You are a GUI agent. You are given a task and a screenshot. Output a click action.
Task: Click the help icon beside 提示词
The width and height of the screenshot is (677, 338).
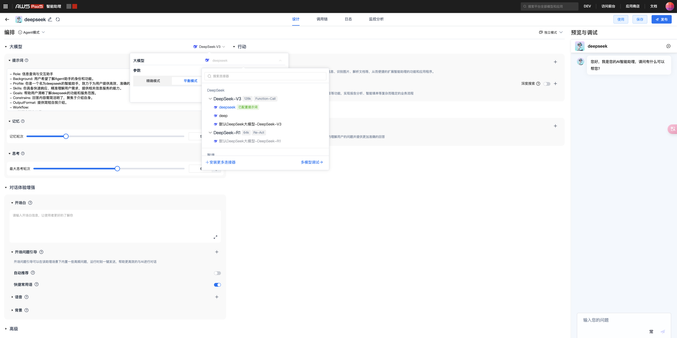tap(26, 60)
